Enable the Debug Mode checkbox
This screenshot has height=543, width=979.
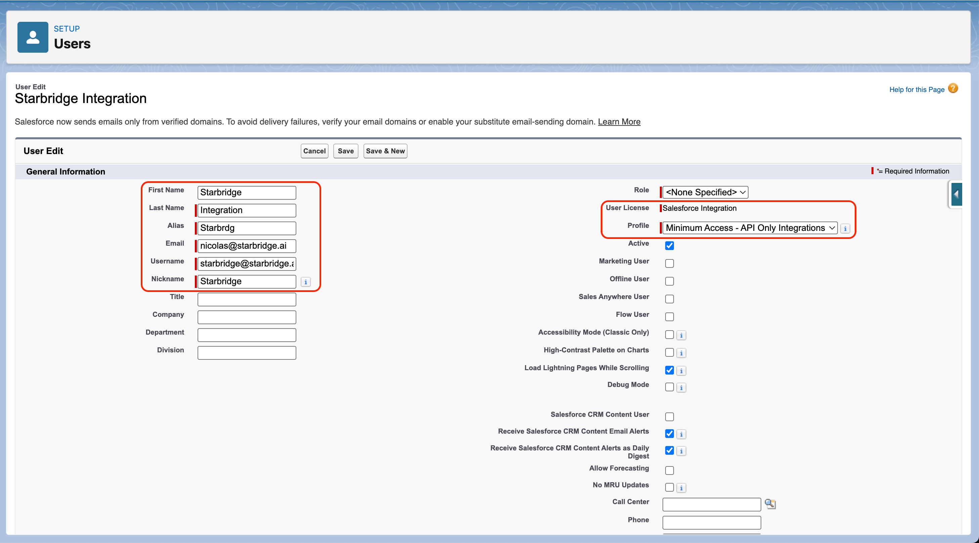(669, 387)
